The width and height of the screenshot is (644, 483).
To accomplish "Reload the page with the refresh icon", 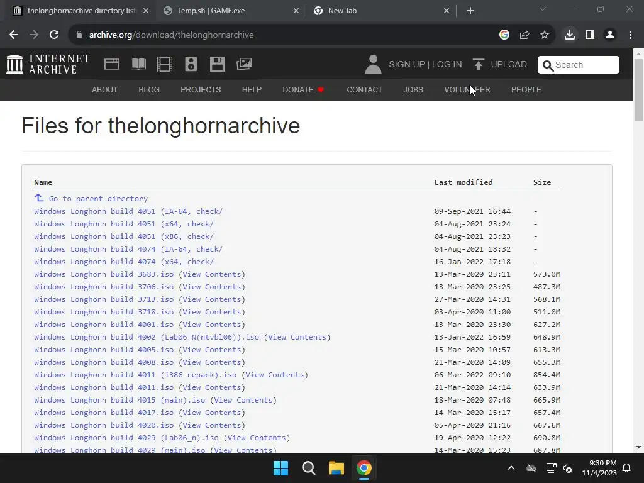I will pos(54,35).
